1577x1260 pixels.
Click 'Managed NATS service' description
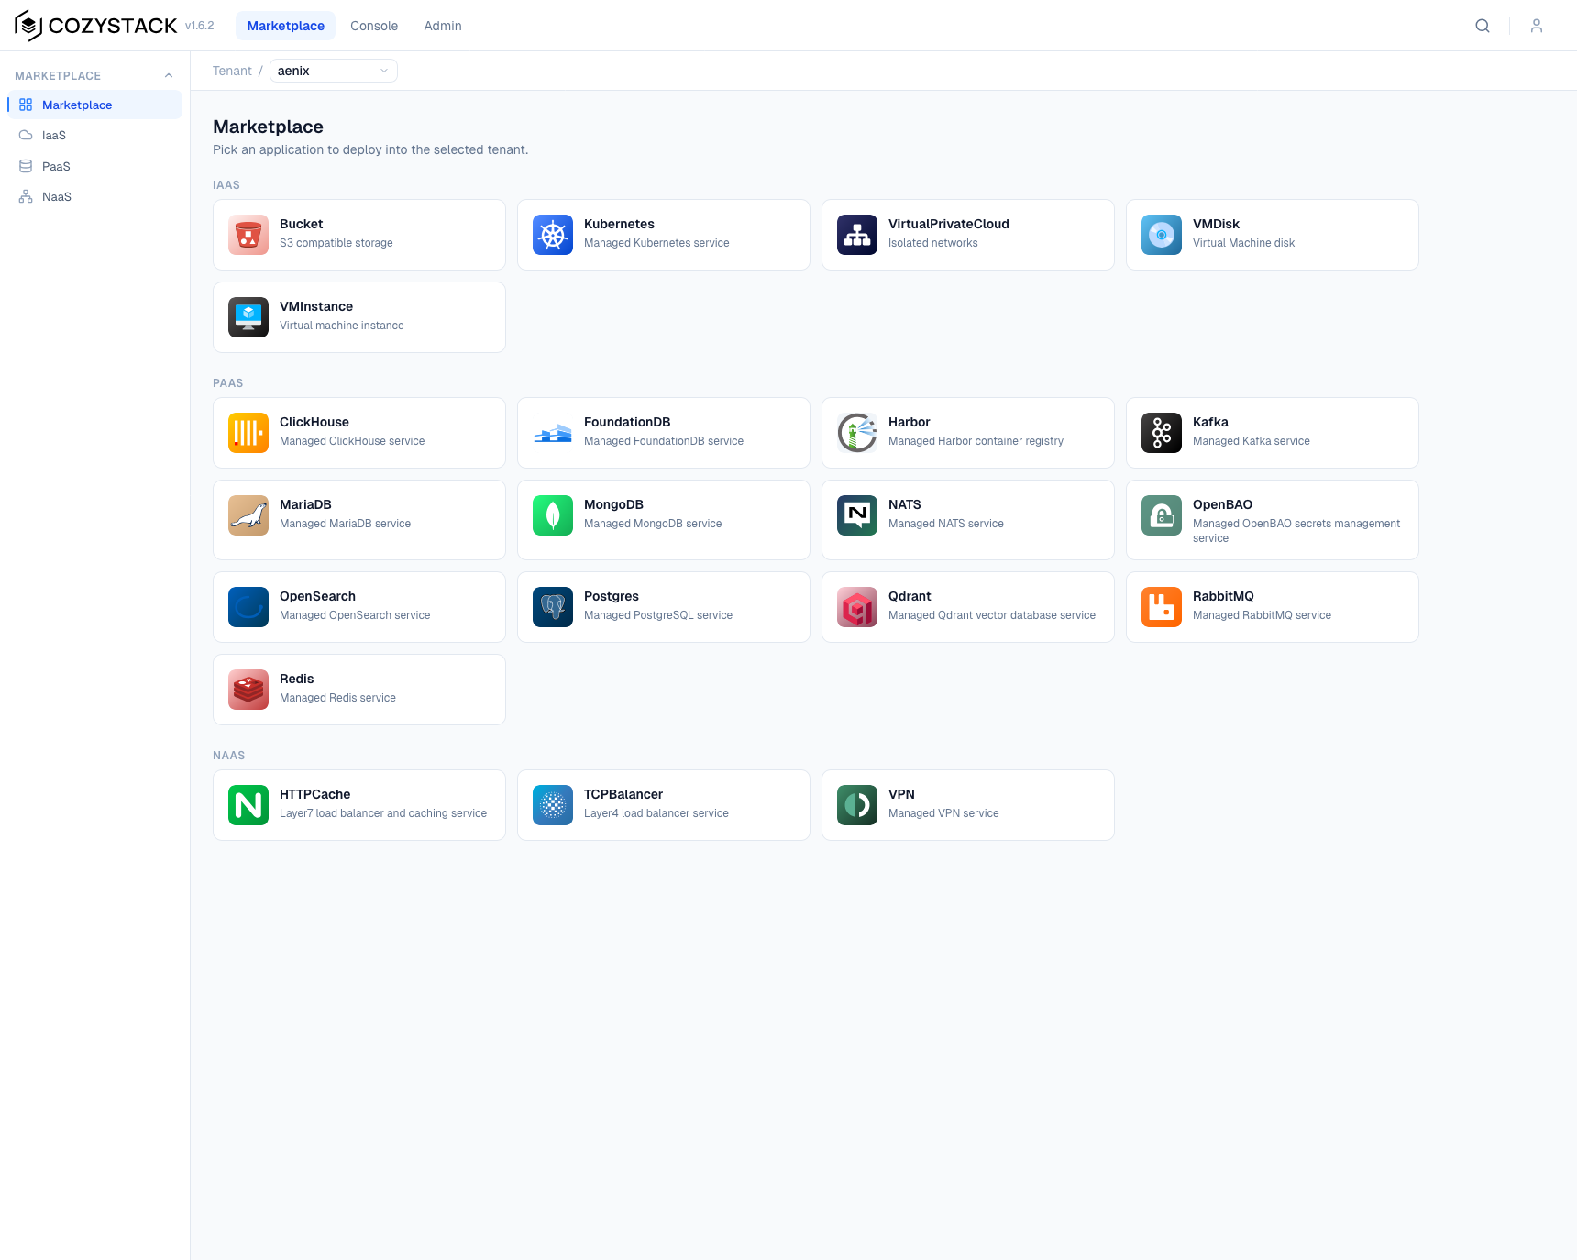[946, 524]
